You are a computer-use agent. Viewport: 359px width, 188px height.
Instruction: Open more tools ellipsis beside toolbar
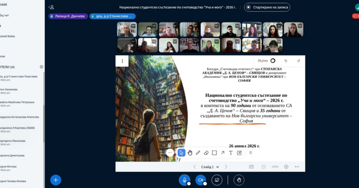click(x=170, y=153)
